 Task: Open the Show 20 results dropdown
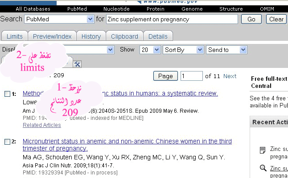click(150, 50)
